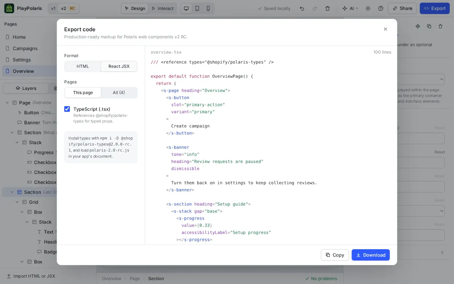The height and width of the screenshot is (284, 454).
Task: Click delete icon in right panel
Action: point(440,26)
